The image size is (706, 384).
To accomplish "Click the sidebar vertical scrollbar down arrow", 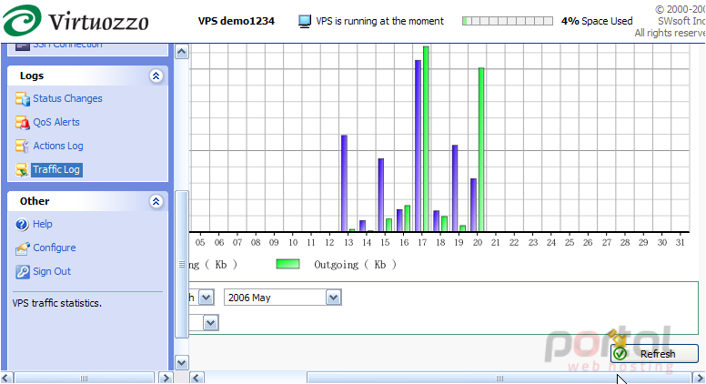I will click(x=181, y=362).
